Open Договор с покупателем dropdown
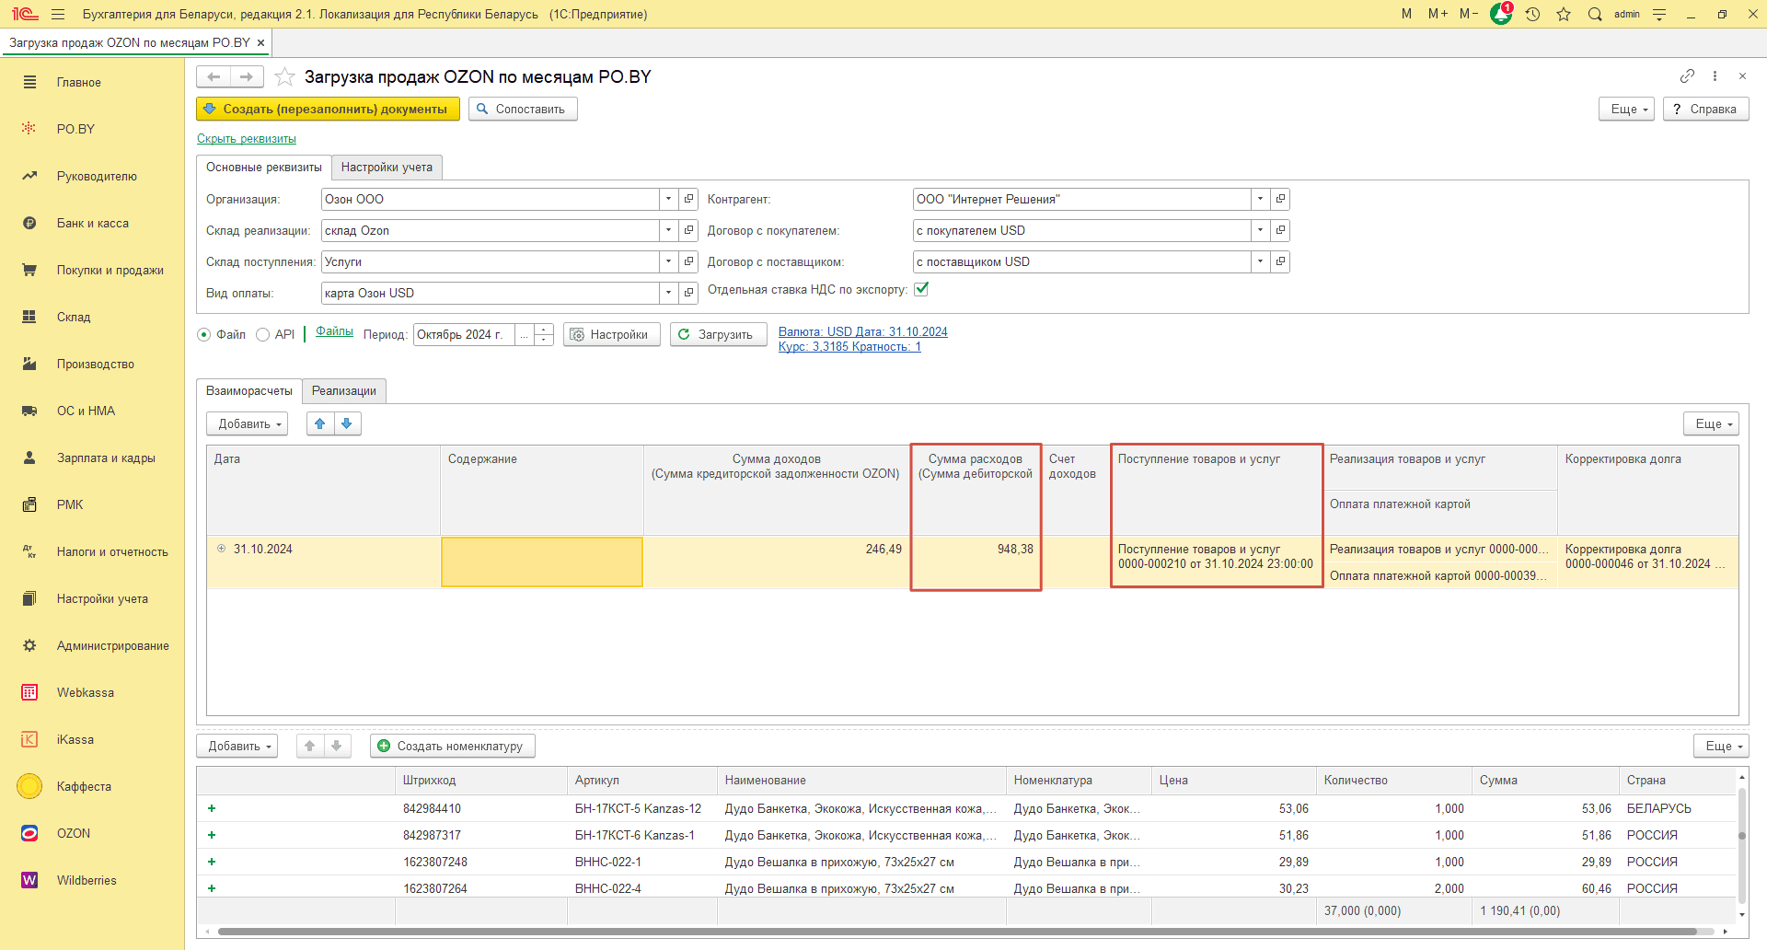1767x950 pixels. click(x=1261, y=230)
